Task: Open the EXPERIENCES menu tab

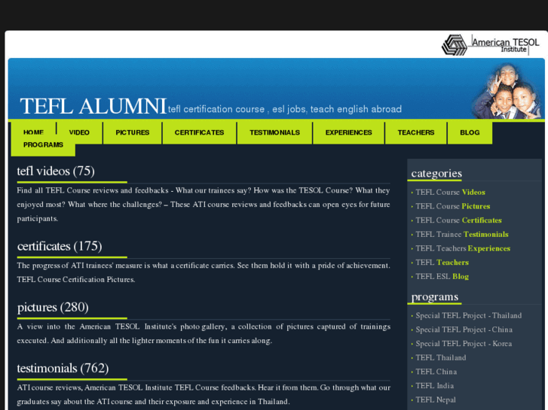Action: pos(348,132)
